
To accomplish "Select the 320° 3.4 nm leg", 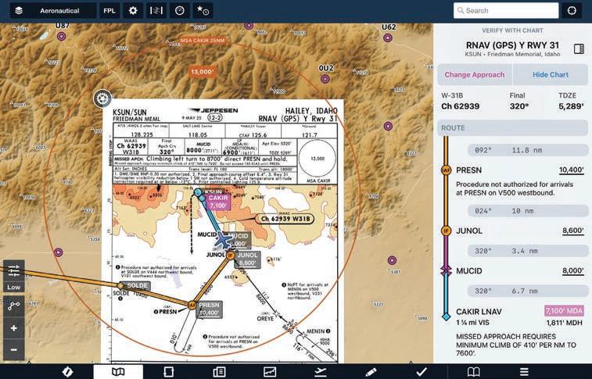I will [x=527, y=251].
